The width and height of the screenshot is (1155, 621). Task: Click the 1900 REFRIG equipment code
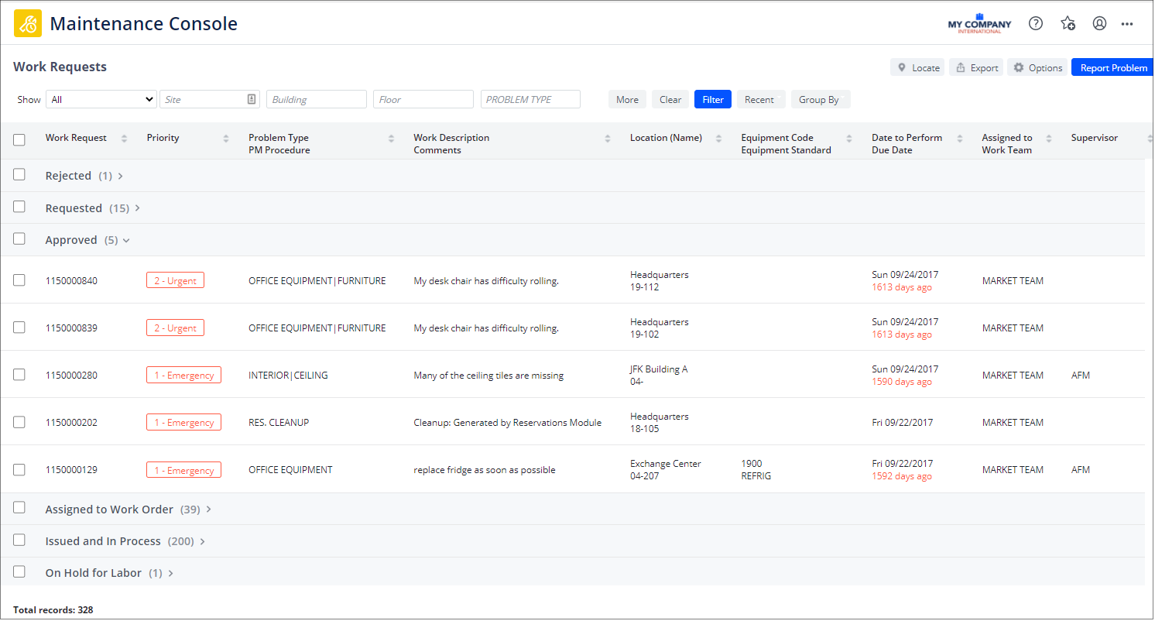click(x=756, y=470)
